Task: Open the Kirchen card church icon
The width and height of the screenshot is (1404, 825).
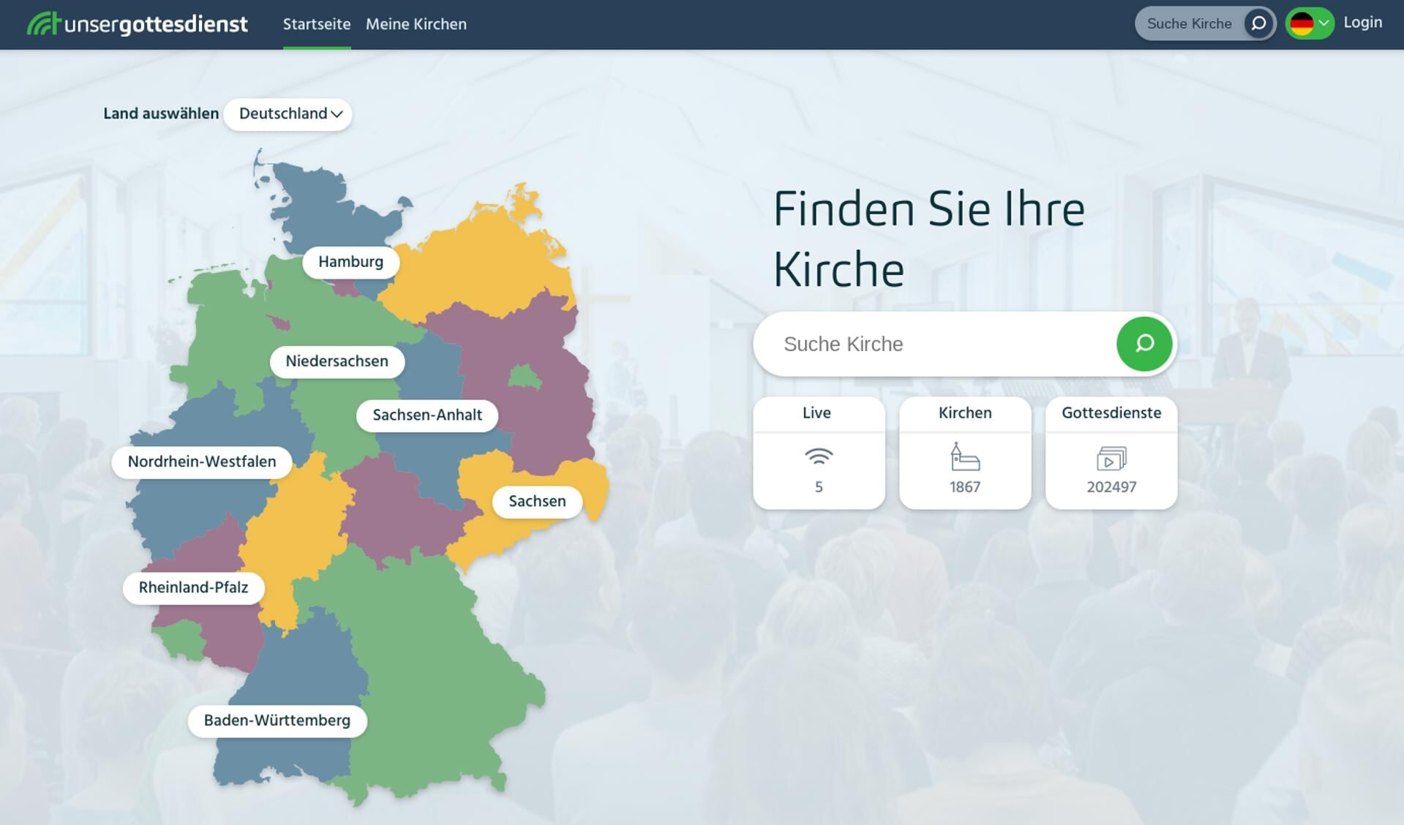Action: tap(965, 457)
